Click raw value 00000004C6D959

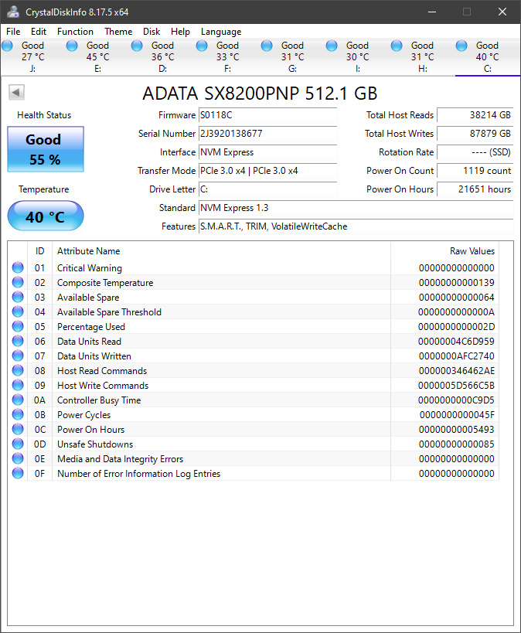tap(456, 342)
